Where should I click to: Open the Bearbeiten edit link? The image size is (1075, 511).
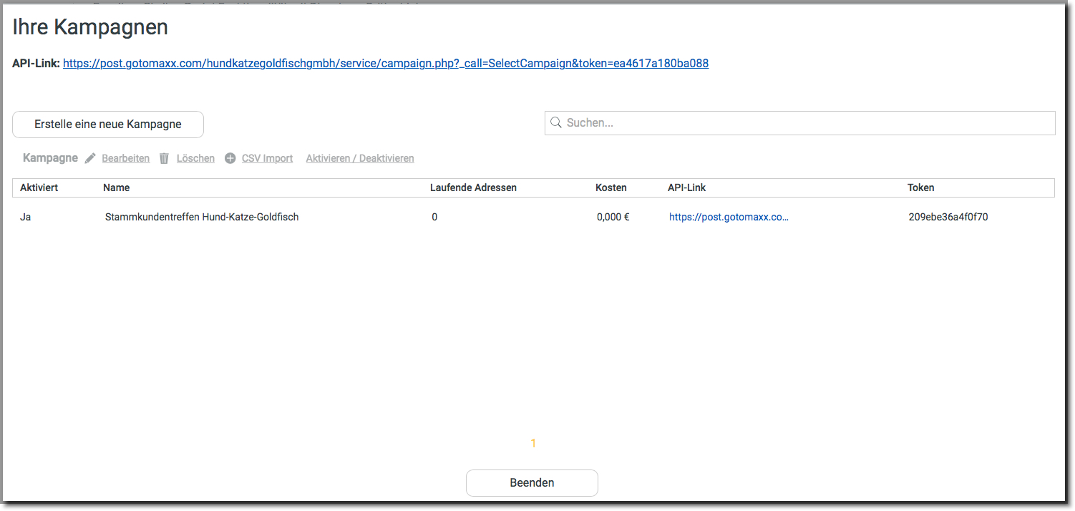[x=125, y=158]
